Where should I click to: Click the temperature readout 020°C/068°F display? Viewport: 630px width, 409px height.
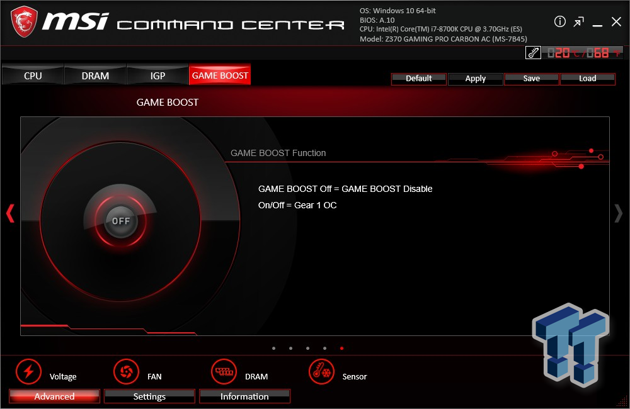583,53
